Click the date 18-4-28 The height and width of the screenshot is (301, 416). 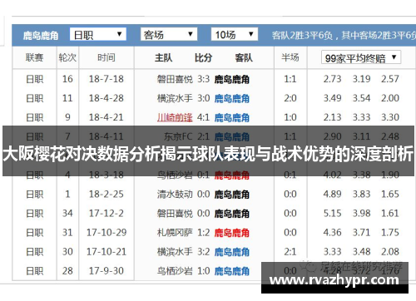106,98
